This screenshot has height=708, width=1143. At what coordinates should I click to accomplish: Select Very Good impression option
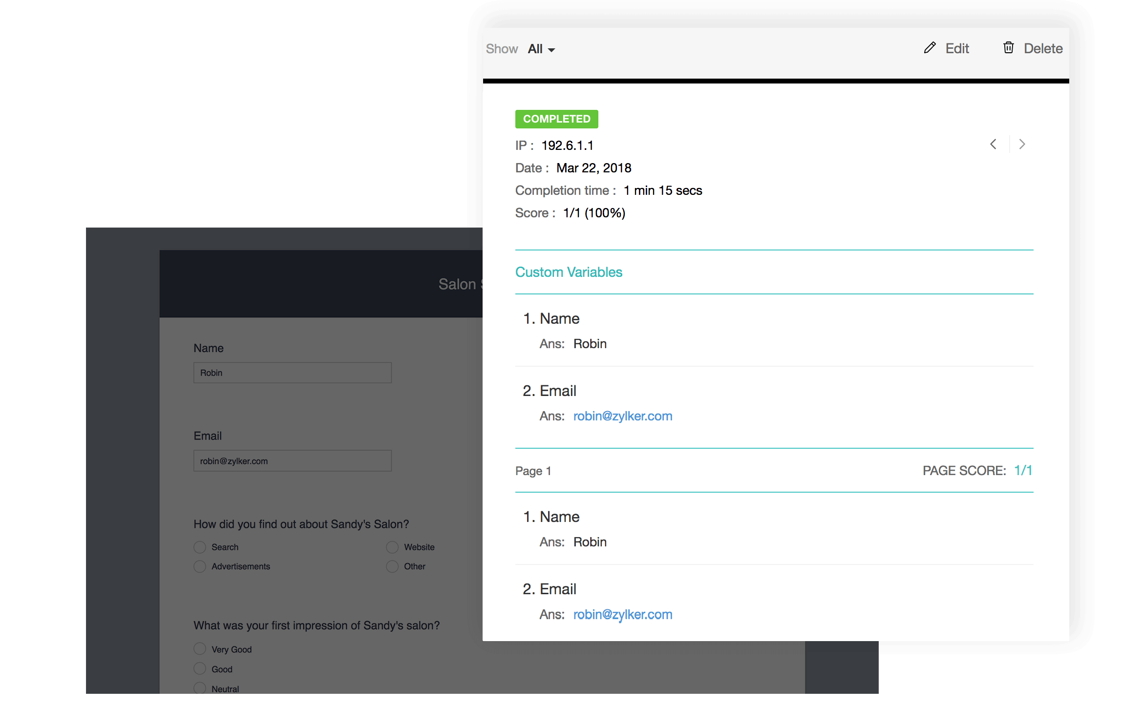pyautogui.click(x=200, y=649)
